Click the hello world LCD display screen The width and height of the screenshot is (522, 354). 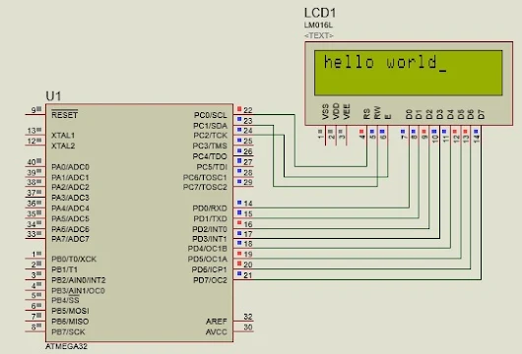(x=408, y=73)
